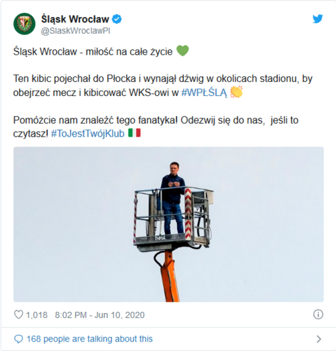Click the green heart emoji
This screenshot has width=336, height=351.
183,51
